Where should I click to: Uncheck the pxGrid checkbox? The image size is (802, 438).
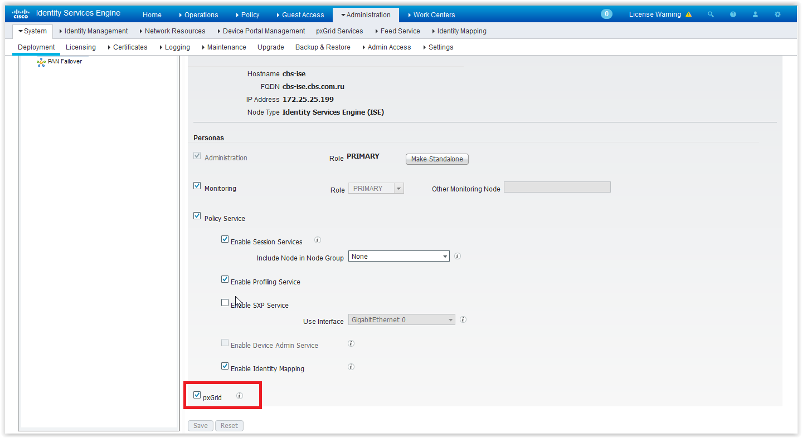[197, 395]
